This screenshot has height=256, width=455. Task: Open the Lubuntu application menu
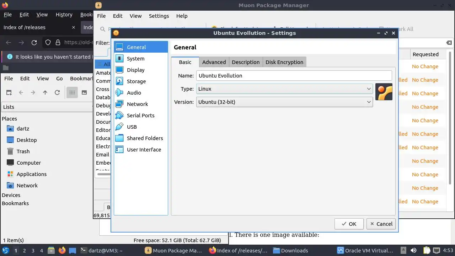pyautogui.click(x=6, y=250)
